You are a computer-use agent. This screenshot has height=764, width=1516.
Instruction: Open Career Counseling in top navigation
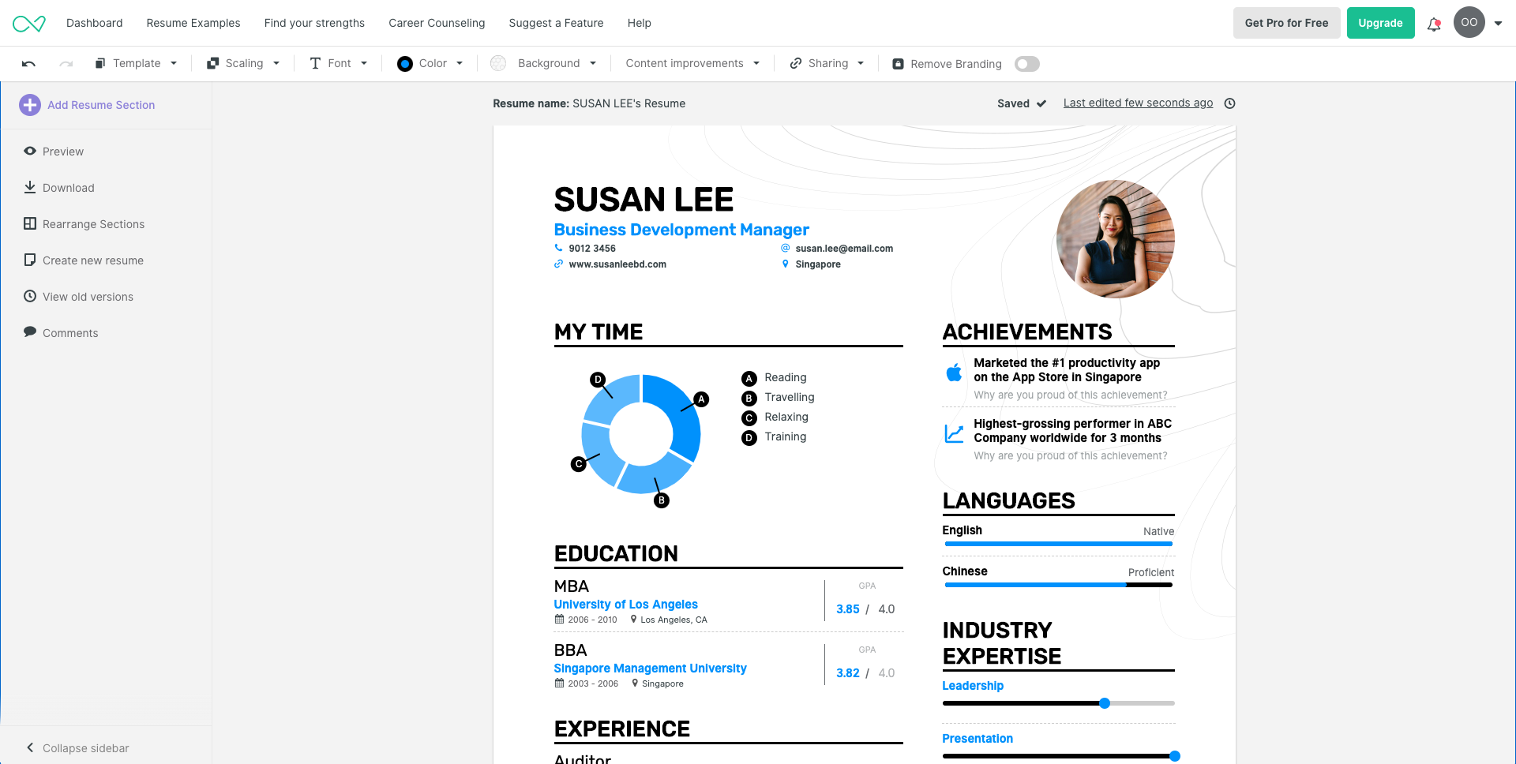pos(437,23)
